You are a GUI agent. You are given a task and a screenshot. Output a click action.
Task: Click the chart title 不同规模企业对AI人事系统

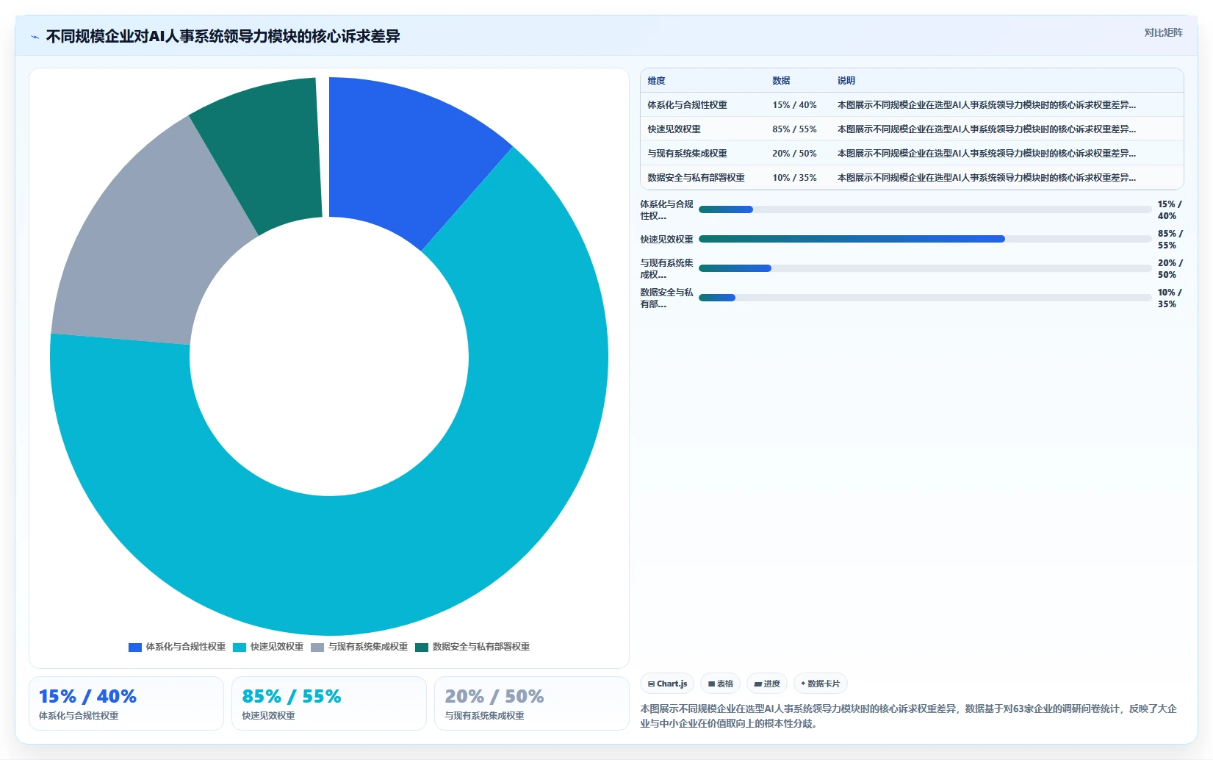click(x=223, y=37)
